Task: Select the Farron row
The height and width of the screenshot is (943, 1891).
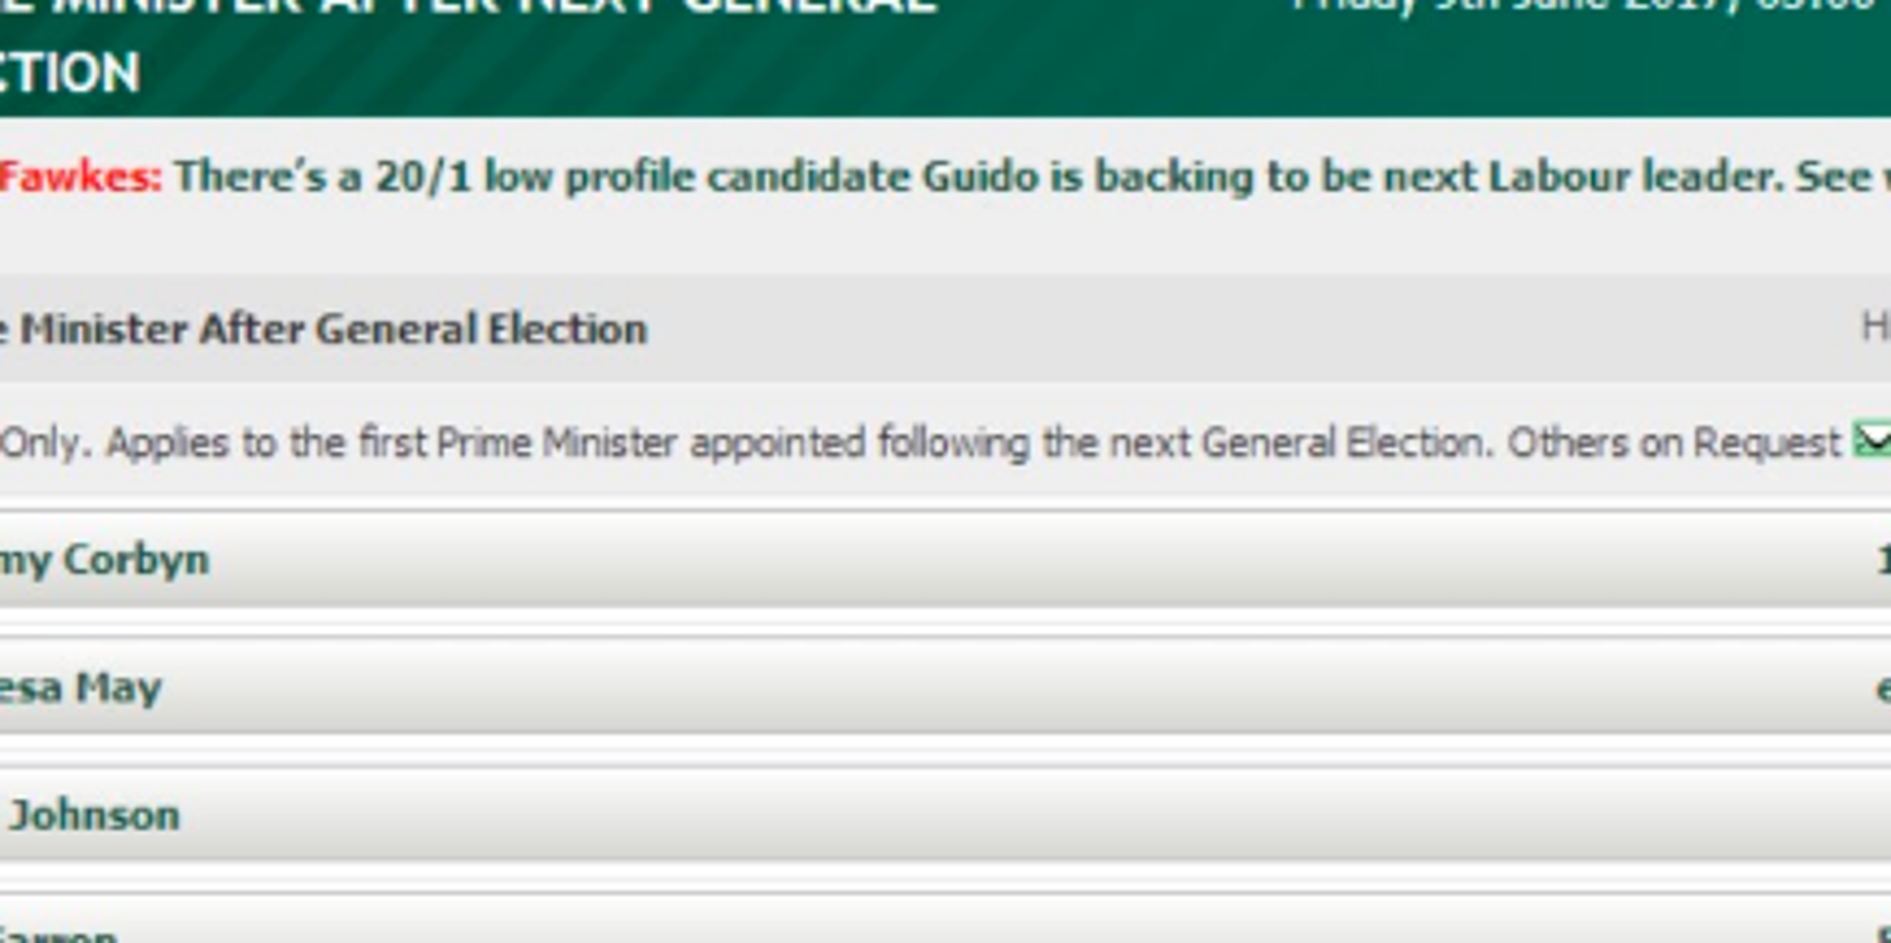Action: click(945, 919)
